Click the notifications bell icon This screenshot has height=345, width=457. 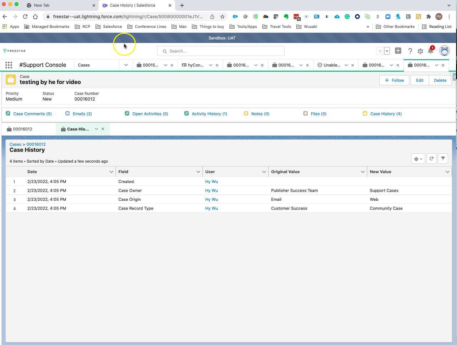pyautogui.click(x=431, y=51)
